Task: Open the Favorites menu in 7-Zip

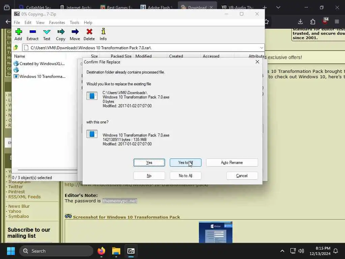Action: coord(57,23)
